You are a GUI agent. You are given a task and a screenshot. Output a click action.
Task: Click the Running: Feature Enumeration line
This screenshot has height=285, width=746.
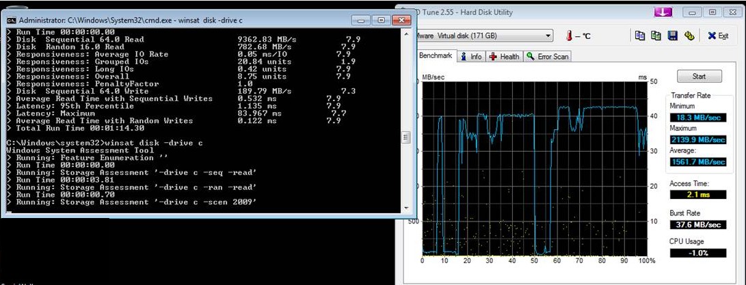tap(88, 158)
